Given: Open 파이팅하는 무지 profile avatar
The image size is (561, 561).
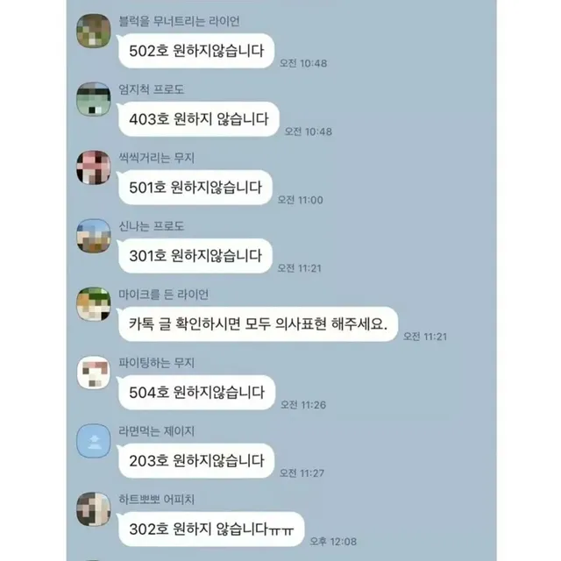Looking at the screenshot, I should (94, 373).
